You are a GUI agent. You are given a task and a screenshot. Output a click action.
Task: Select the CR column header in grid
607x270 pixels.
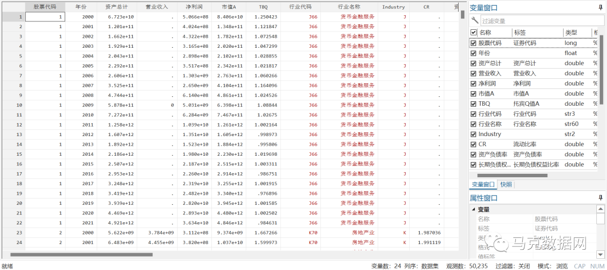tap(426, 7)
